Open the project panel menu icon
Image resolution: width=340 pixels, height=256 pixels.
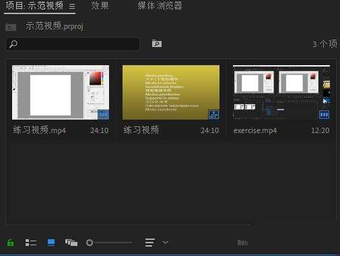pyautogui.click(x=72, y=7)
